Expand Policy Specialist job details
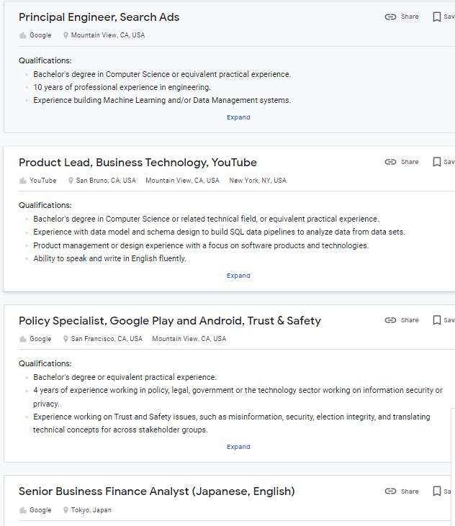Viewport: 455px width, 526px height. tap(238, 447)
